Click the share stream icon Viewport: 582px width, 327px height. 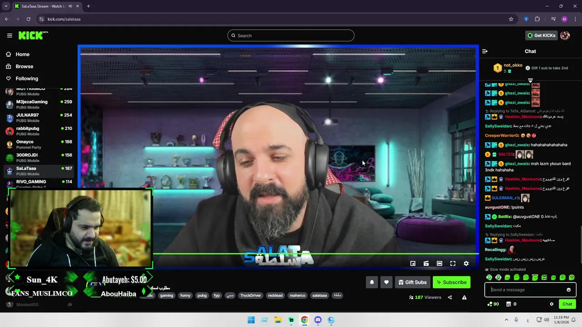(x=450, y=297)
